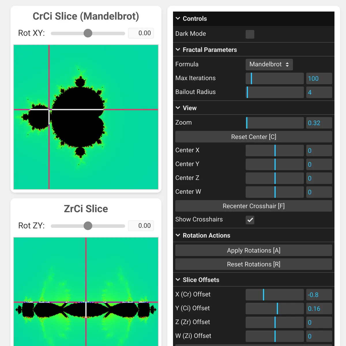Click inside the ZrCi Slice canvas
This screenshot has height=346, width=346.
(86, 292)
